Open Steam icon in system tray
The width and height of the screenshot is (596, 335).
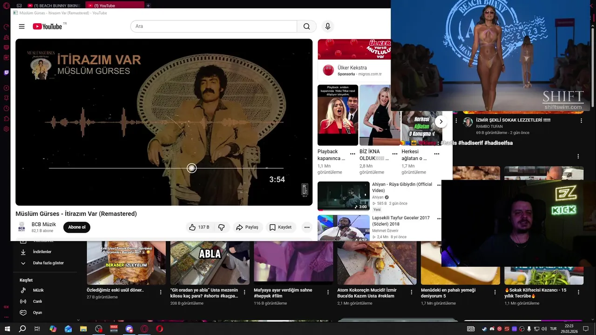[484, 328]
